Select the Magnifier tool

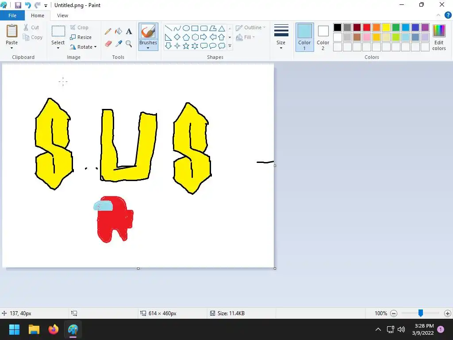tap(129, 44)
